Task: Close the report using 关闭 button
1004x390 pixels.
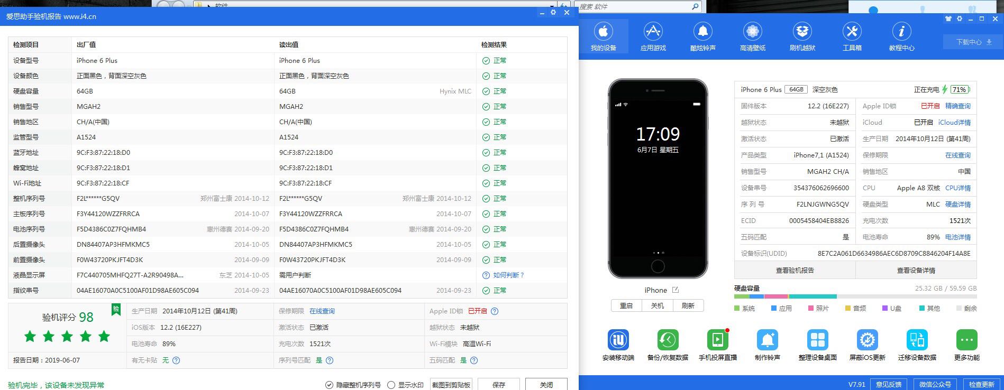Action: [x=546, y=384]
